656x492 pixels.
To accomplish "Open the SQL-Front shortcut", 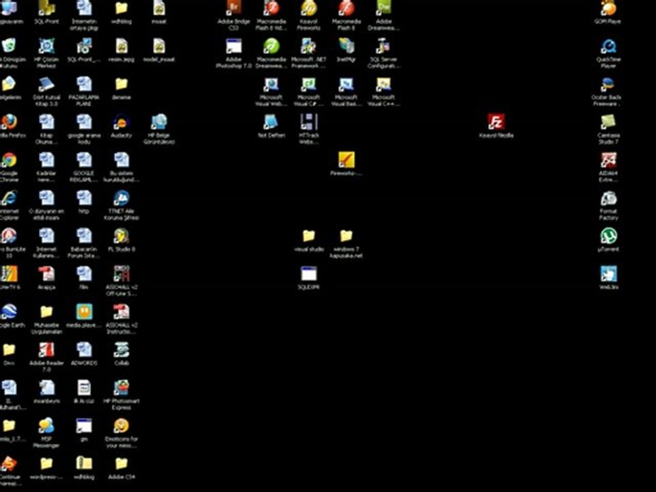I will pos(46,8).
